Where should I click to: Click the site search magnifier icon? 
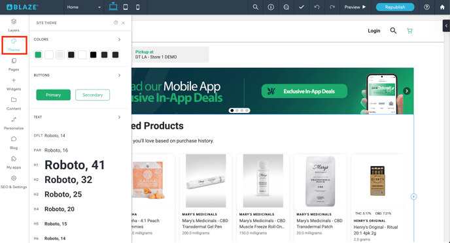coord(393,30)
